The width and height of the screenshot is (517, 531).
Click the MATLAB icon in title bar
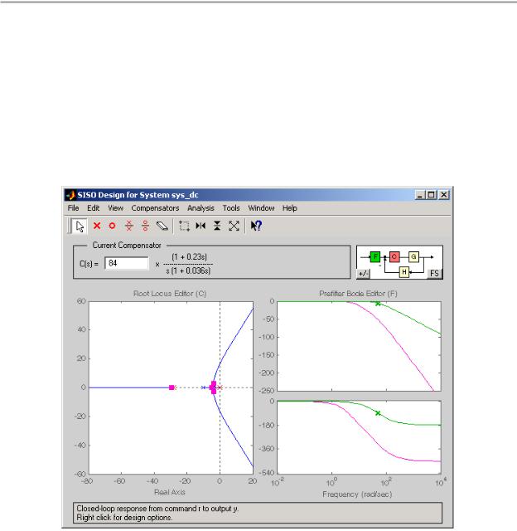70,195
